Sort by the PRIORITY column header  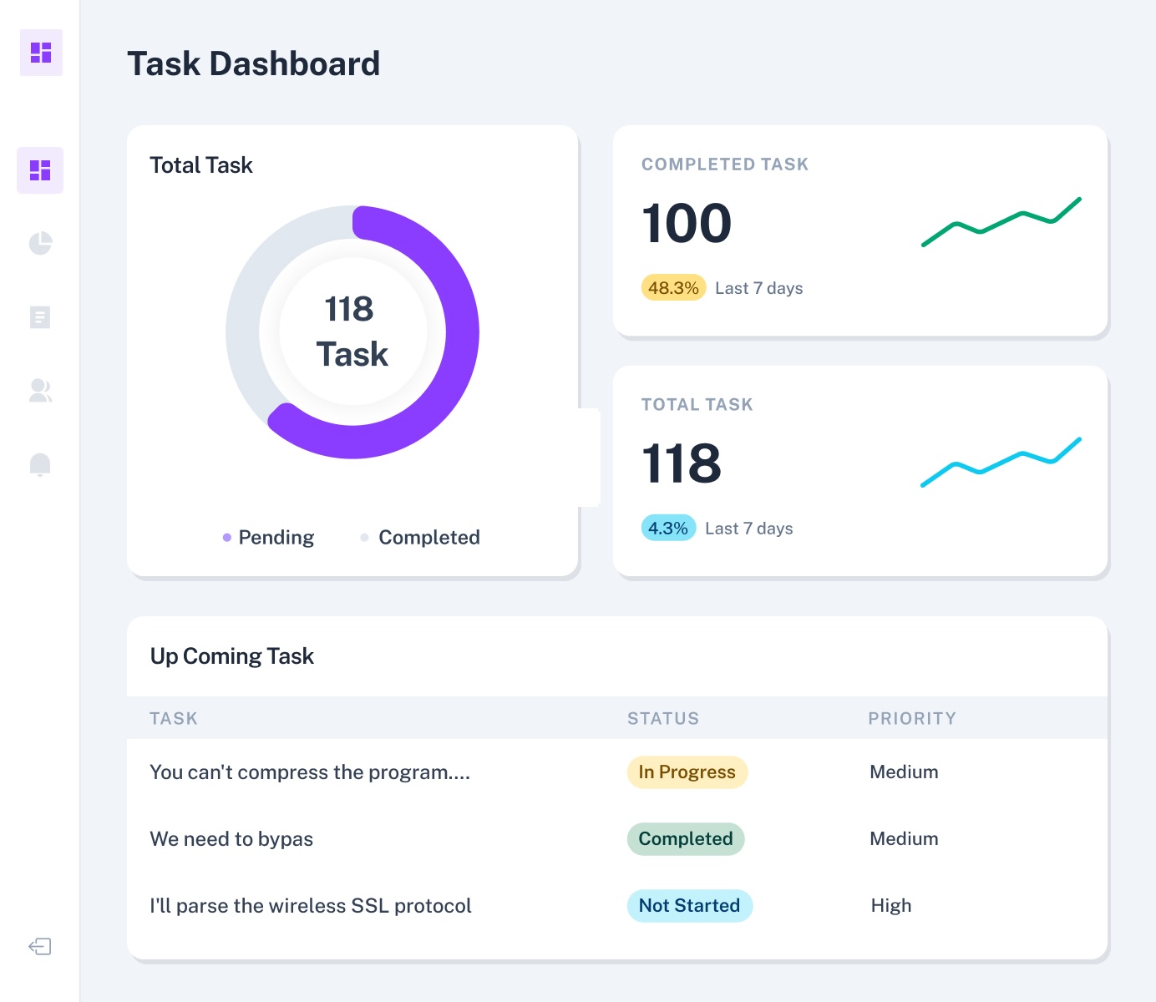[x=912, y=718]
